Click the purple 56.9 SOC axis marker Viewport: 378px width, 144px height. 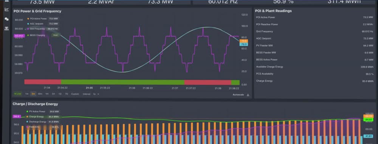16,116
